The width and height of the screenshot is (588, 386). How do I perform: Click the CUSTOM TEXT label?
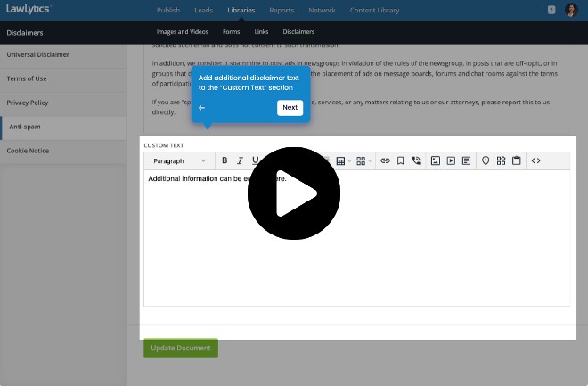164,145
